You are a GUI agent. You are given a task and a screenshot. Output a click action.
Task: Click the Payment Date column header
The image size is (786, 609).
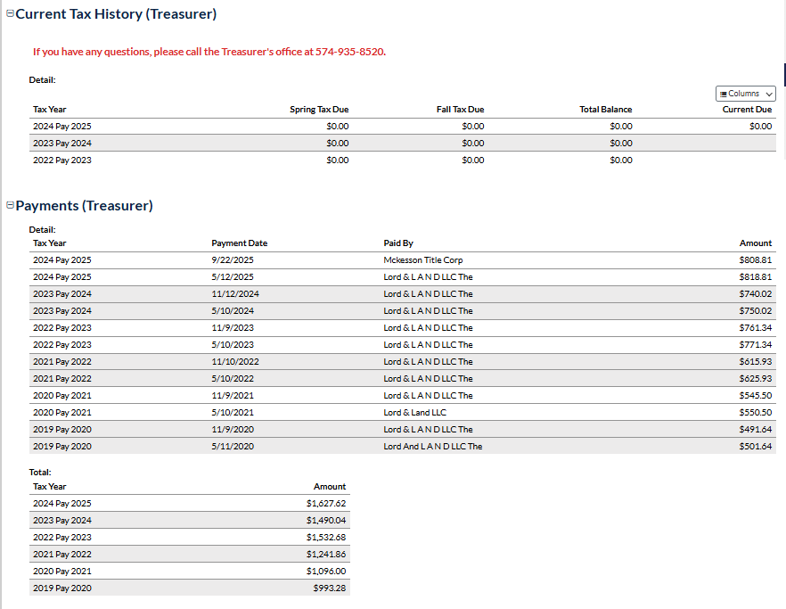click(x=239, y=243)
